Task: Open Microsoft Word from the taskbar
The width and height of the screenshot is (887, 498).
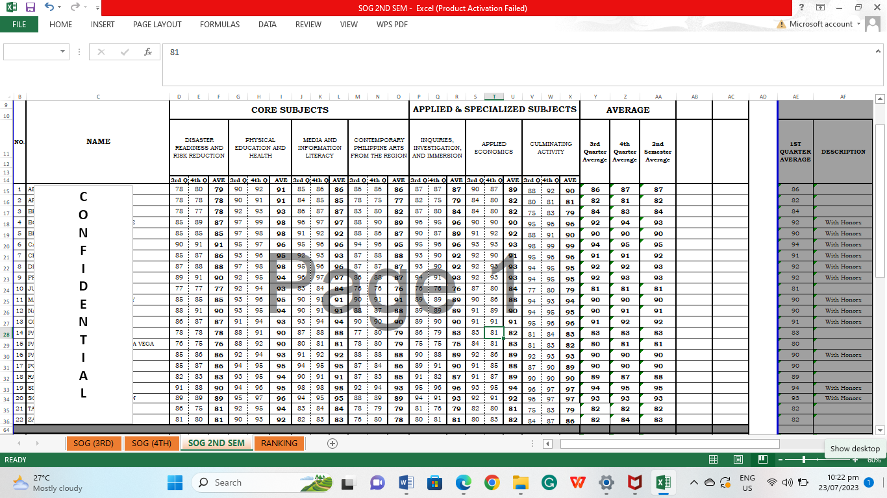Action: tap(406, 482)
